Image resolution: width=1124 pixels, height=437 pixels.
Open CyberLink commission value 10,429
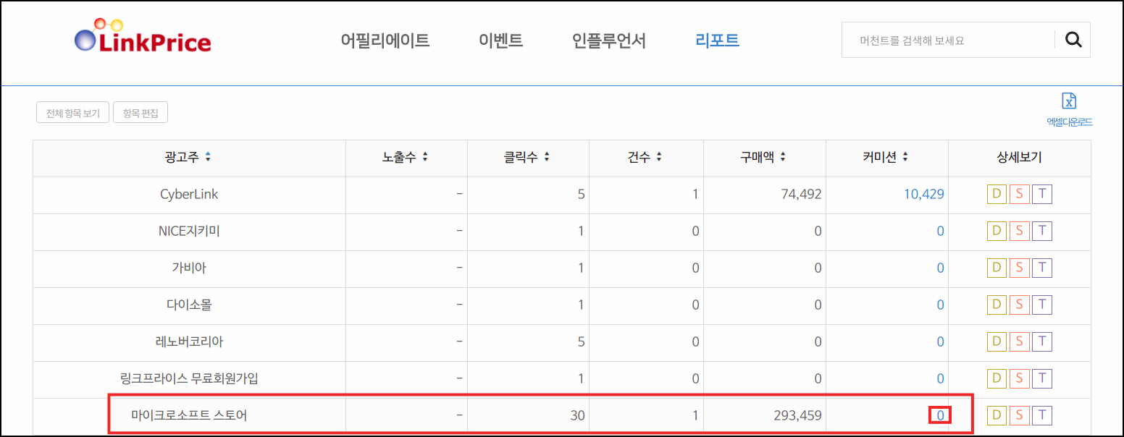(924, 195)
